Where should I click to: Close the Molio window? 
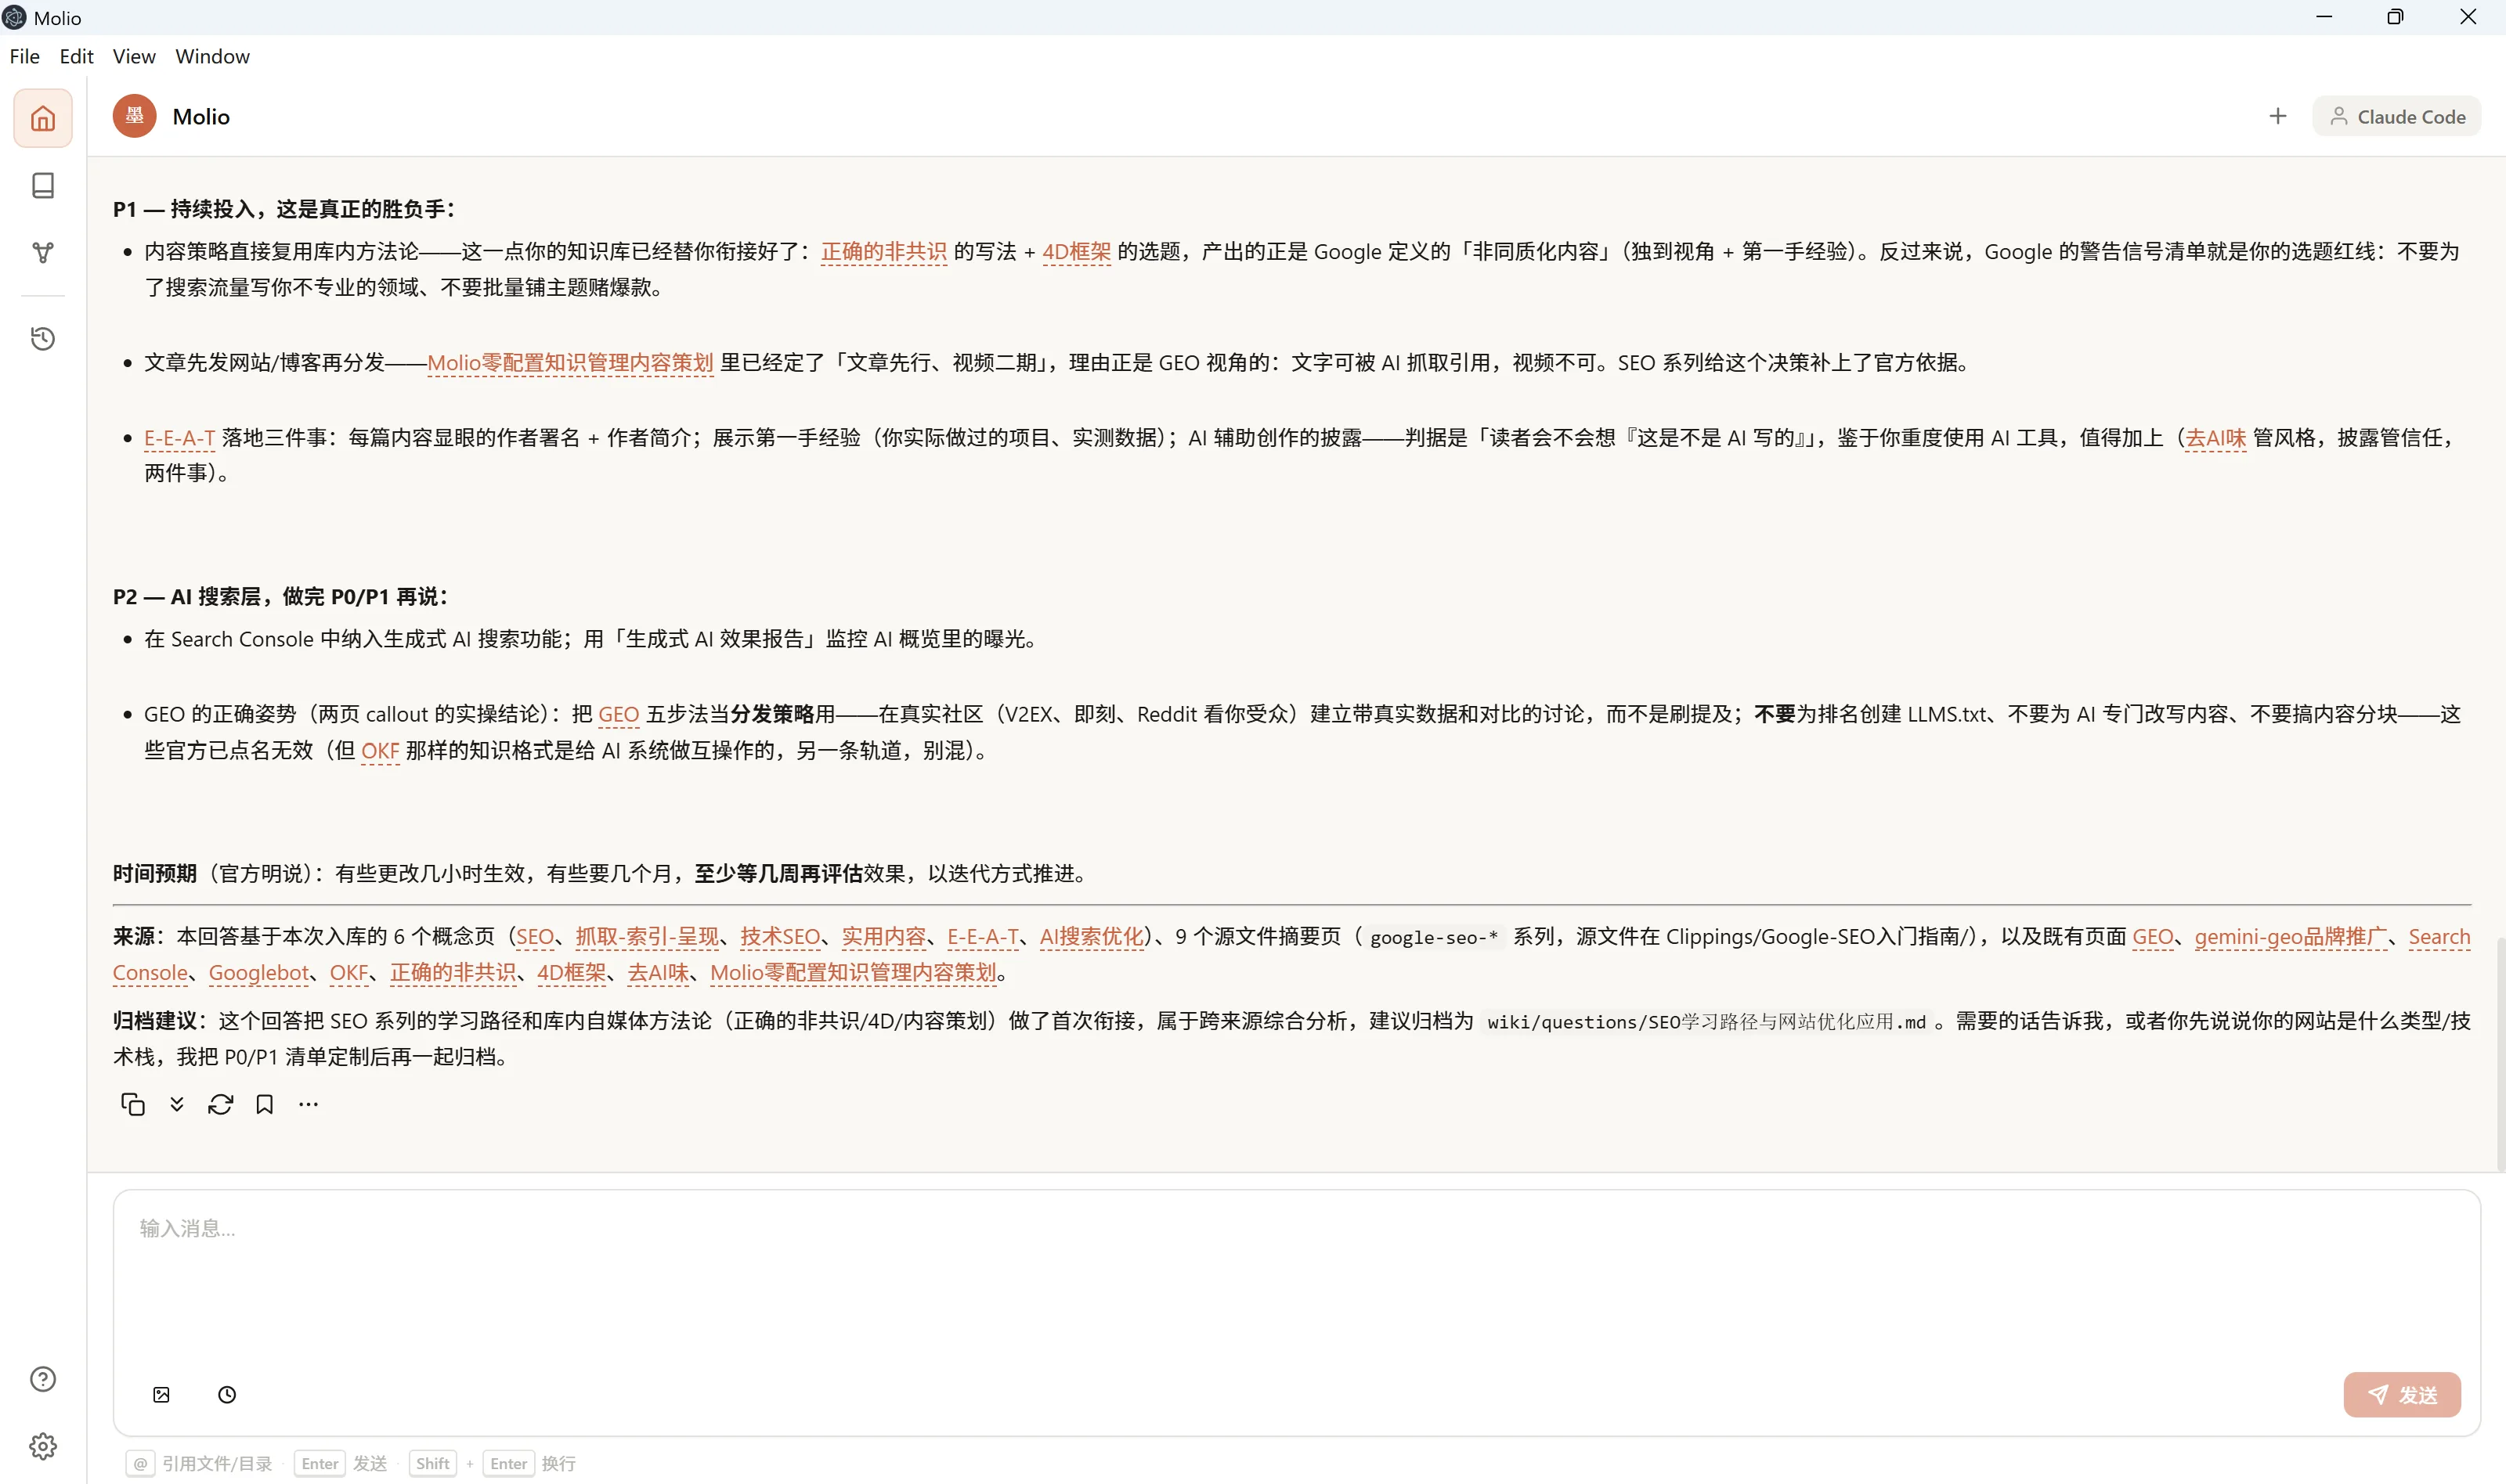(x=2468, y=17)
